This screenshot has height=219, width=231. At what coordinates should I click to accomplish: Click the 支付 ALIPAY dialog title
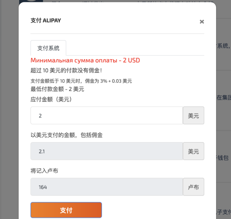coord(46,21)
